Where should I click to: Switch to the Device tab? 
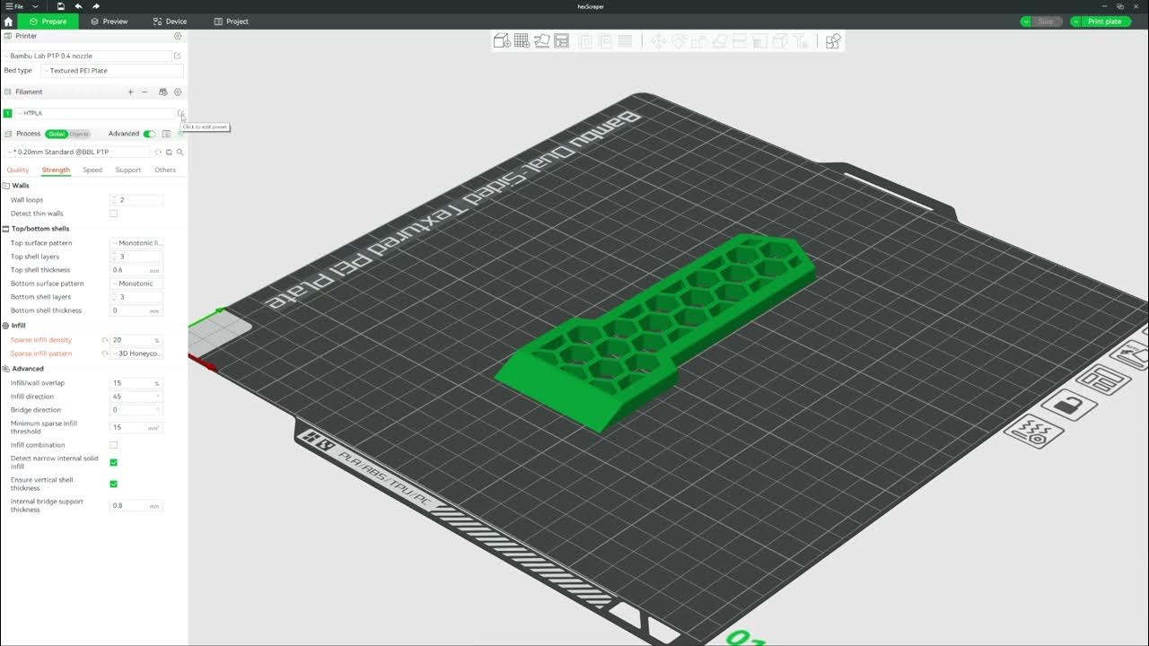pyautogui.click(x=170, y=22)
